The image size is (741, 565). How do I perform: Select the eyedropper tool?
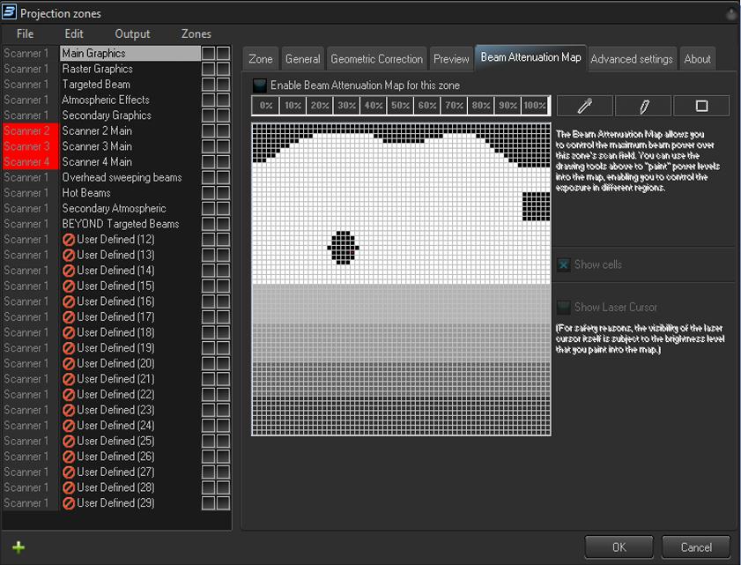point(583,106)
